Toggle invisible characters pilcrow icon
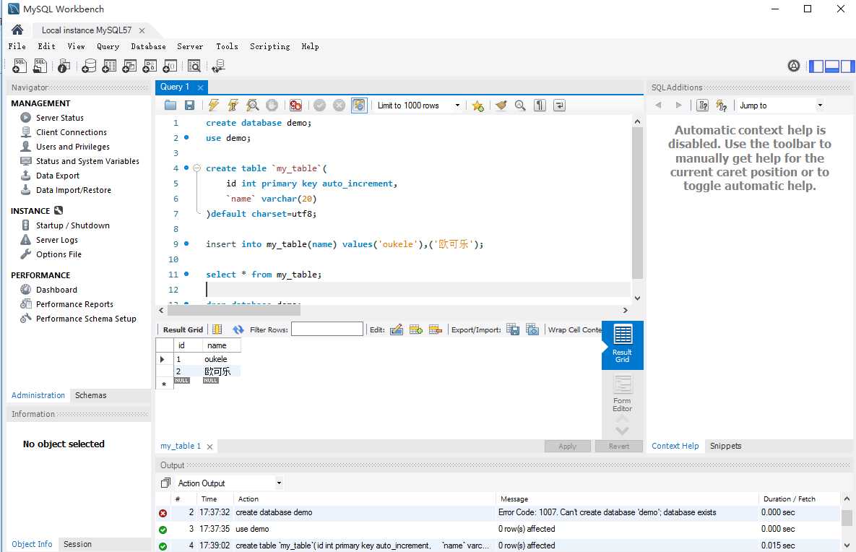 click(x=540, y=105)
